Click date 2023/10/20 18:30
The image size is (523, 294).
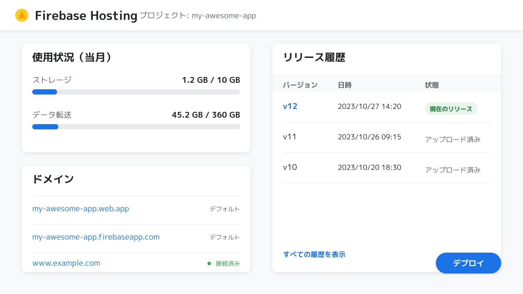(x=370, y=167)
